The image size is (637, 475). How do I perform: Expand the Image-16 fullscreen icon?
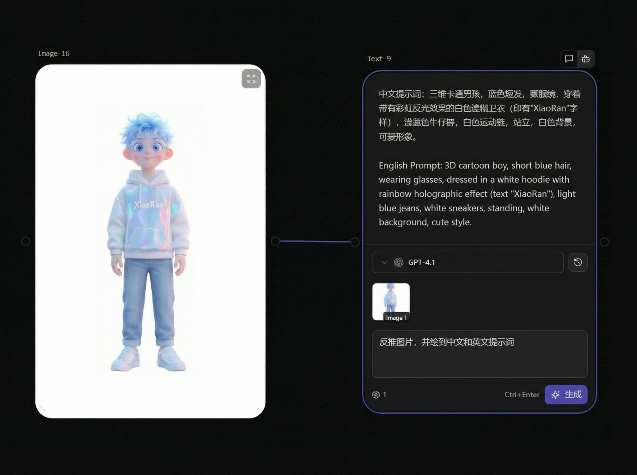pyautogui.click(x=251, y=79)
